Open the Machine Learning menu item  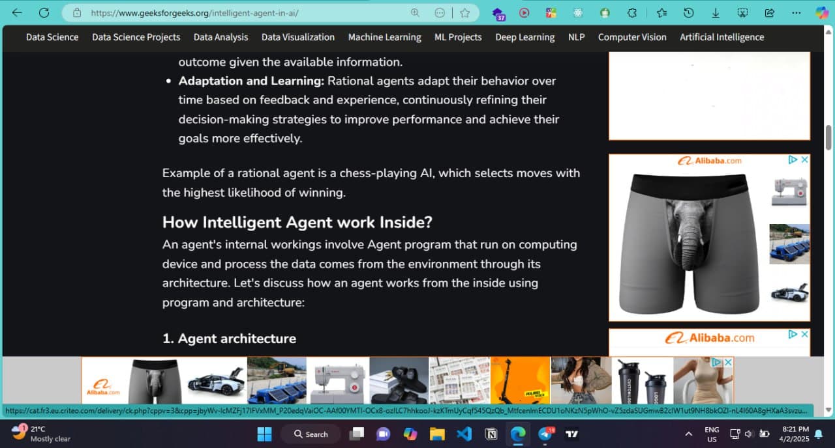pyautogui.click(x=384, y=37)
